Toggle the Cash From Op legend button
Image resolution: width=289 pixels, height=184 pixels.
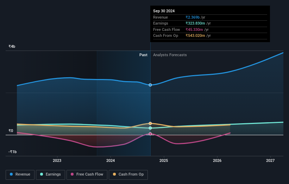128,175
